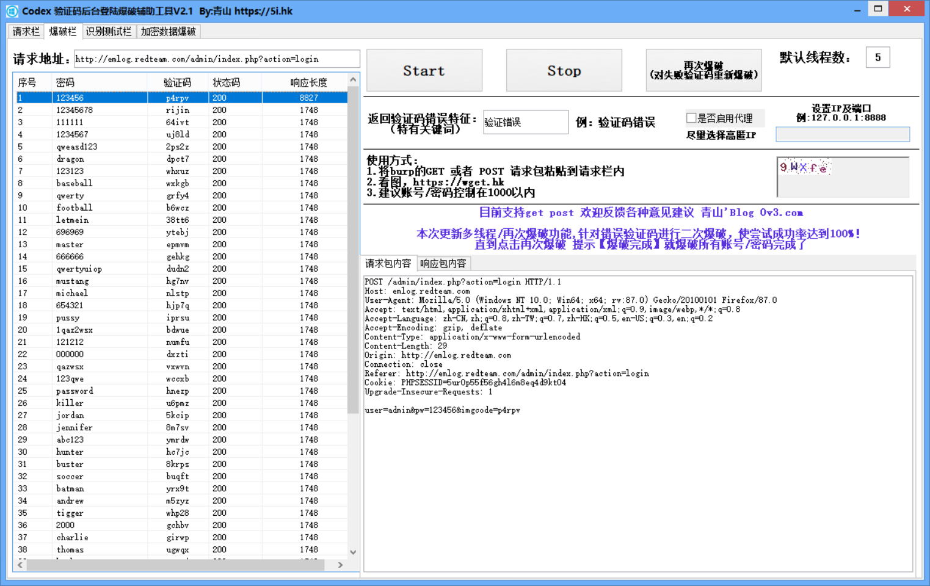Select row with password dragon
Screen dimensions: 930x586
(181, 159)
